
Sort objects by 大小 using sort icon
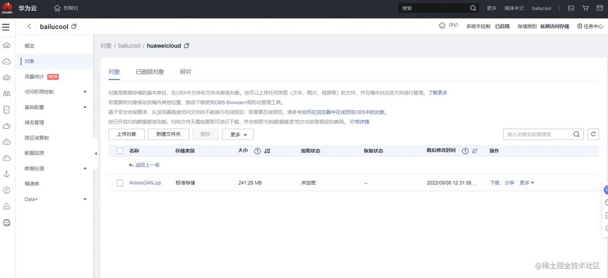coord(267,151)
